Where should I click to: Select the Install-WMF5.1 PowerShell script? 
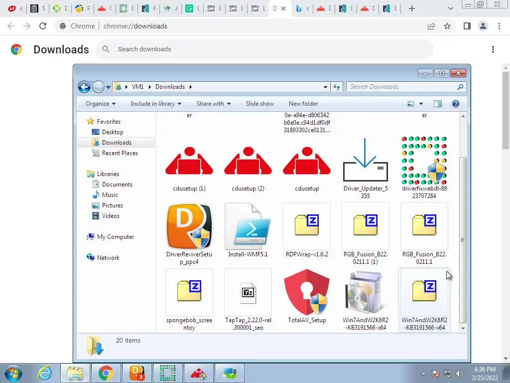[248, 226]
